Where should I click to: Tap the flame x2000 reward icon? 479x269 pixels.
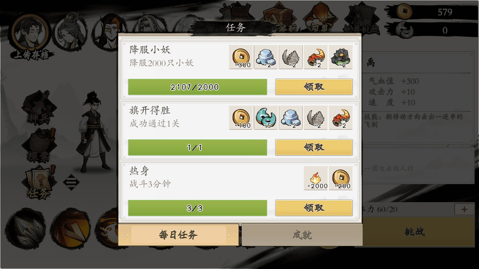315,178
